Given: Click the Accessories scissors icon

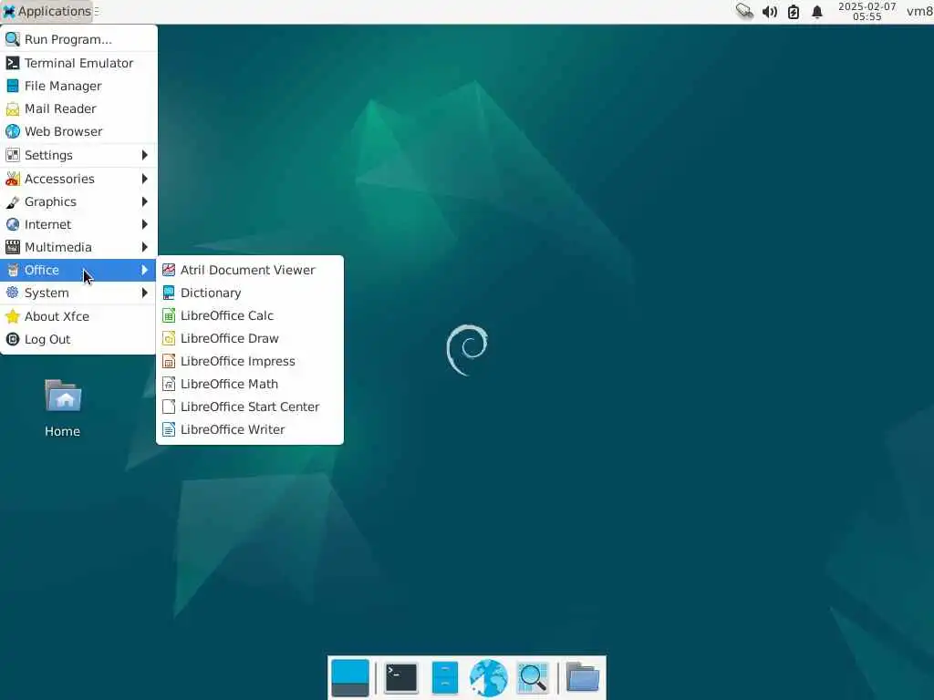Looking at the screenshot, I should tap(13, 179).
